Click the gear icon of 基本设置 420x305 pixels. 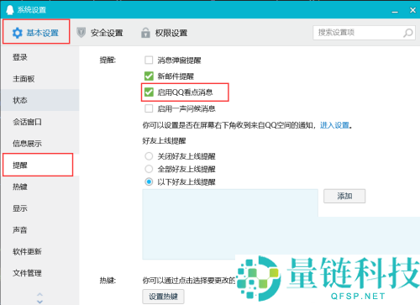click(x=17, y=33)
